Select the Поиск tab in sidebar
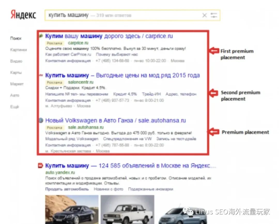This screenshot has height=224, width=279. point(16,38)
